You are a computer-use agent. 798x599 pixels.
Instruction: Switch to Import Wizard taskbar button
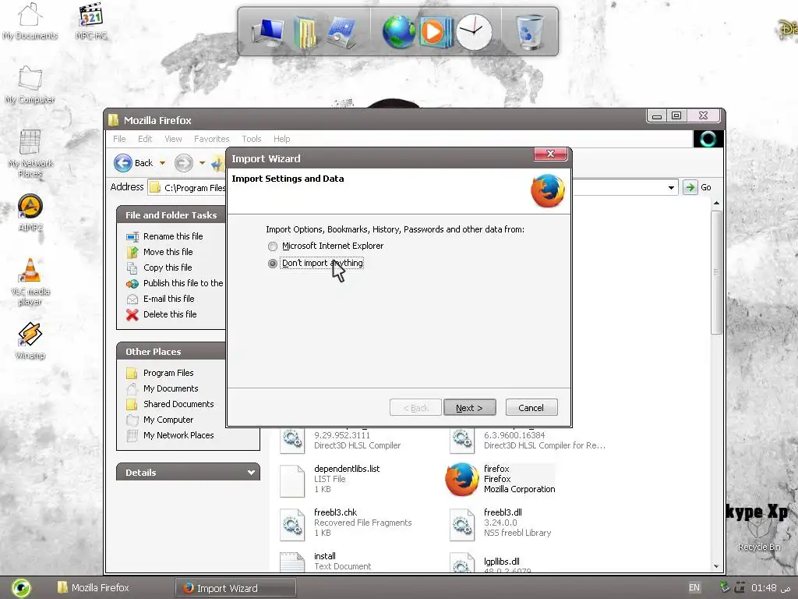pos(235,588)
